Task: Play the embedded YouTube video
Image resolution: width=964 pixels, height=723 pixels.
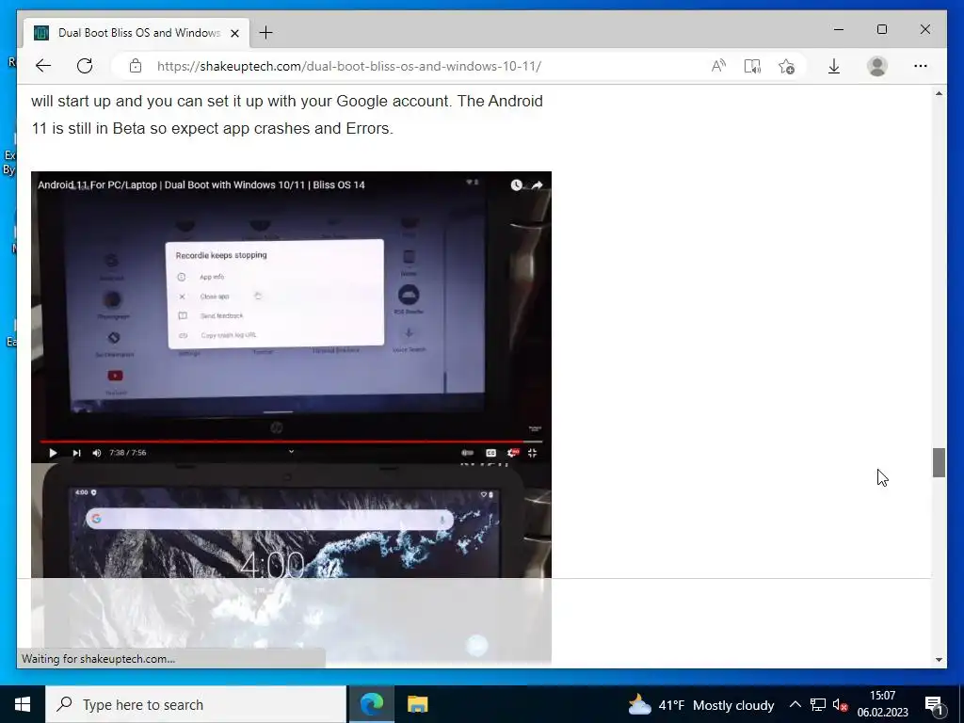Action: [x=53, y=453]
